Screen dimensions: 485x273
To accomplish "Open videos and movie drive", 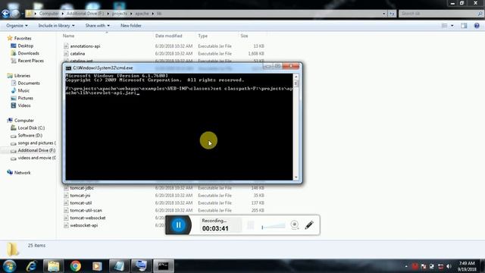I will coord(36,158).
